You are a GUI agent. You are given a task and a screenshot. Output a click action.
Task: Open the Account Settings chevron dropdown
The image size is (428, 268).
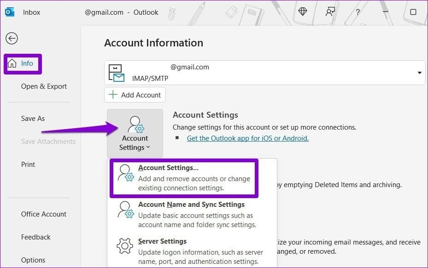[149, 147]
